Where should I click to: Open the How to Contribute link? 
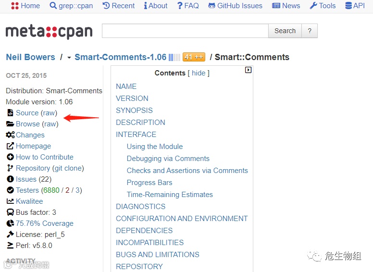pyautogui.click(x=45, y=157)
